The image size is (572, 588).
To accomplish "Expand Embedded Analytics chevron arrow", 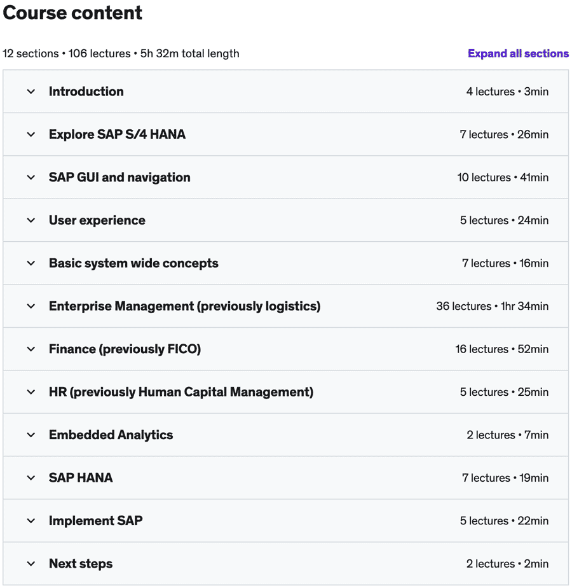I will click(x=31, y=435).
